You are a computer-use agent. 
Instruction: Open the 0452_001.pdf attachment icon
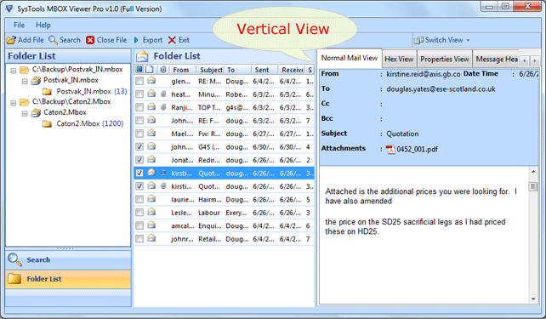click(x=390, y=150)
